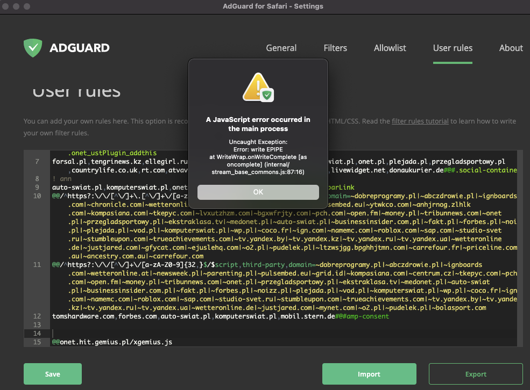Open the filter rules tutorial link

coord(420,121)
